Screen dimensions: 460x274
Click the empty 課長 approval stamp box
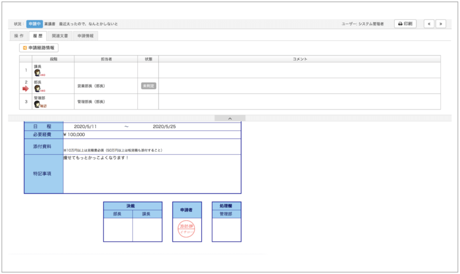point(147,230)
